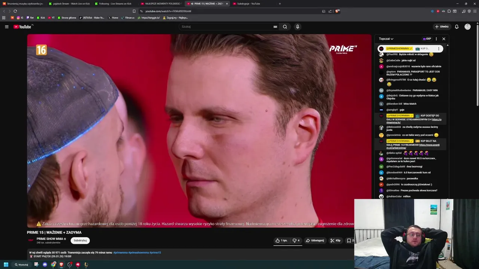Image resolution: width=479 pixels, height=269 pixels.
Task: Open the Windows Start menu
Action: (x=6, y=265)
